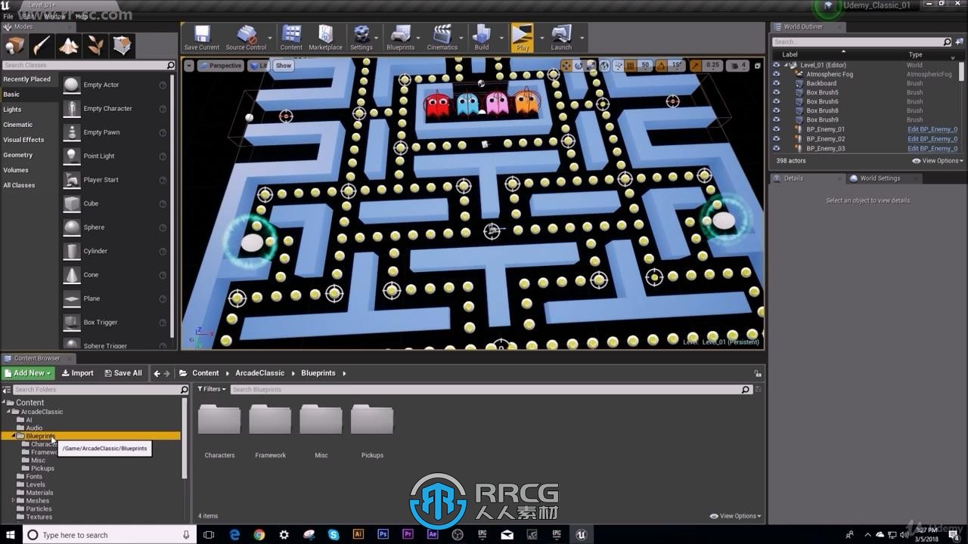Select the Visual Effects category
The height and width of the screenshot is (544, 968).
coord(23,140)
